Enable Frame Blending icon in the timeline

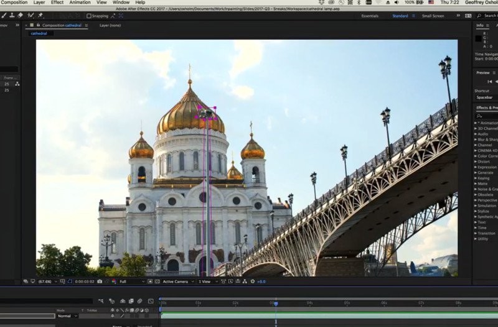(131, 301)
